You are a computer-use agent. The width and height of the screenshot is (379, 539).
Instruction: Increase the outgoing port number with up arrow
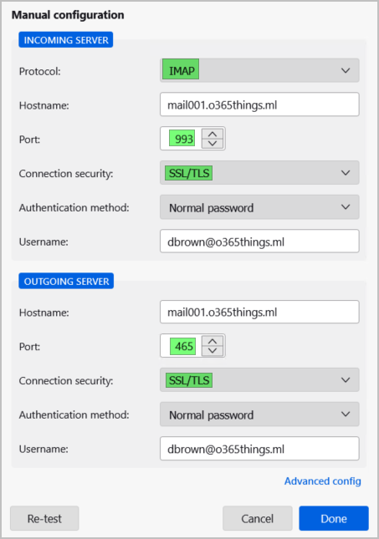pyautogui.click(x=213, y=341)
